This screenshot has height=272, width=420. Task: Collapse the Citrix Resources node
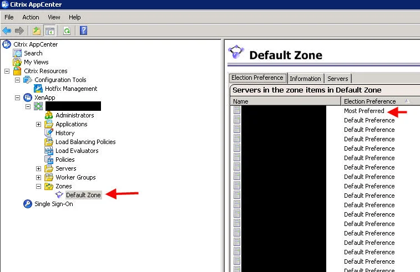pos(7,71)
